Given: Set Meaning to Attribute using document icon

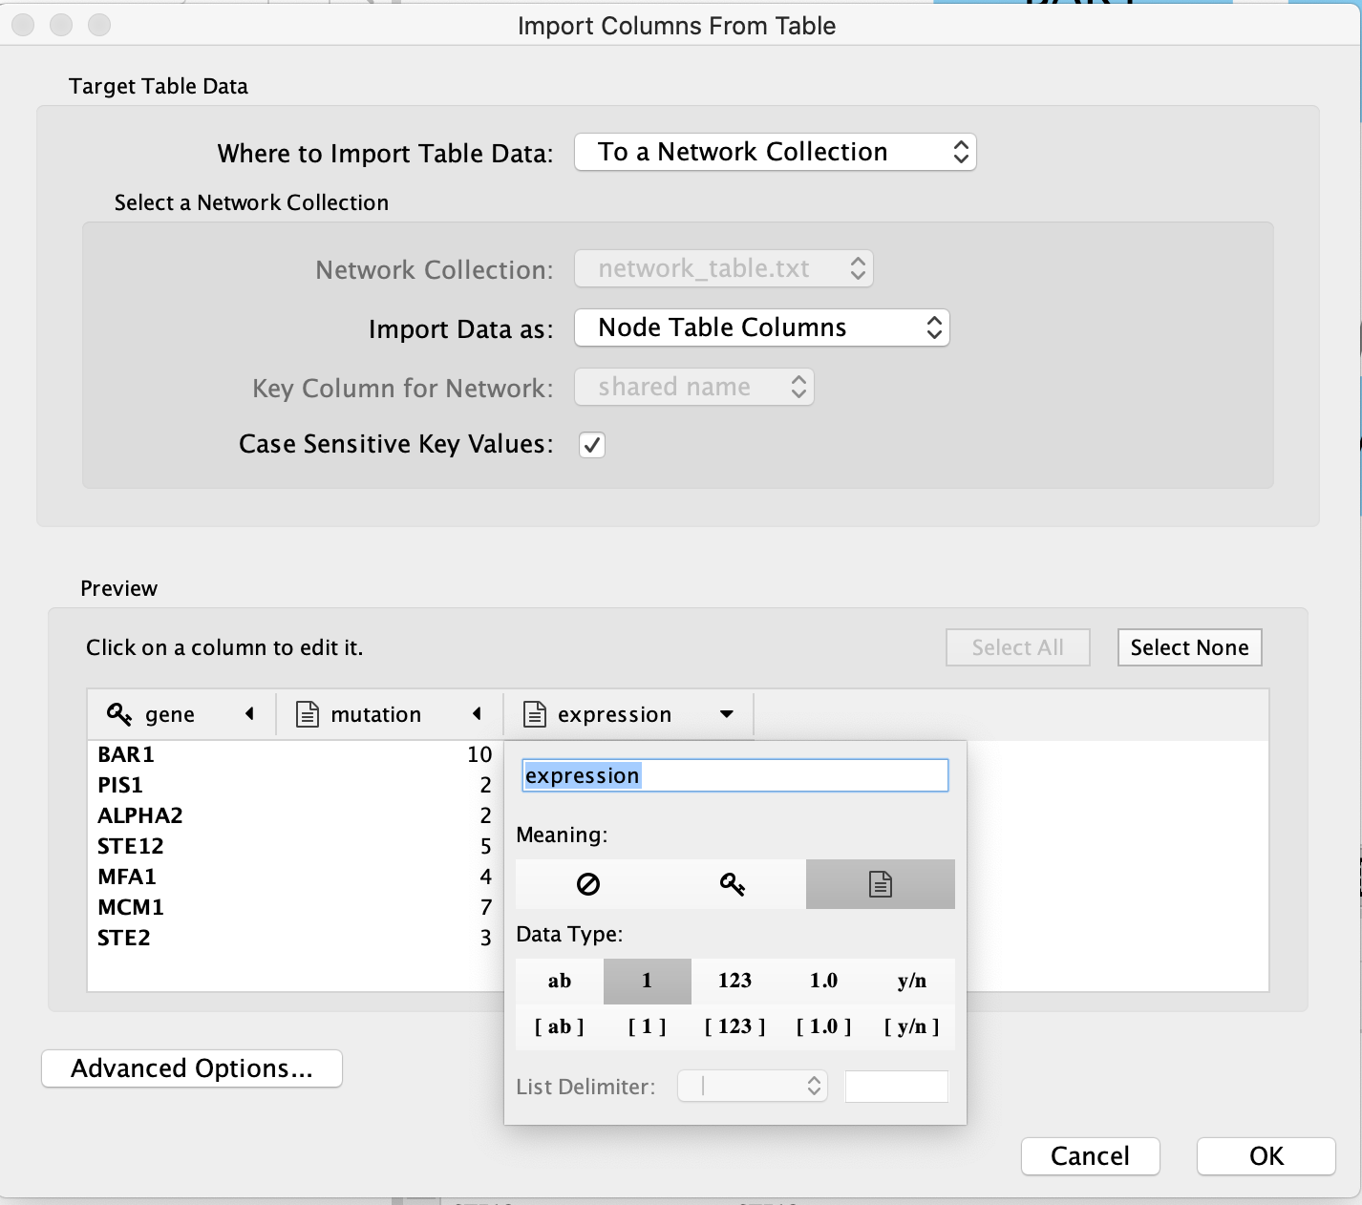Looking at the screenshot, I should coord(880,884).
